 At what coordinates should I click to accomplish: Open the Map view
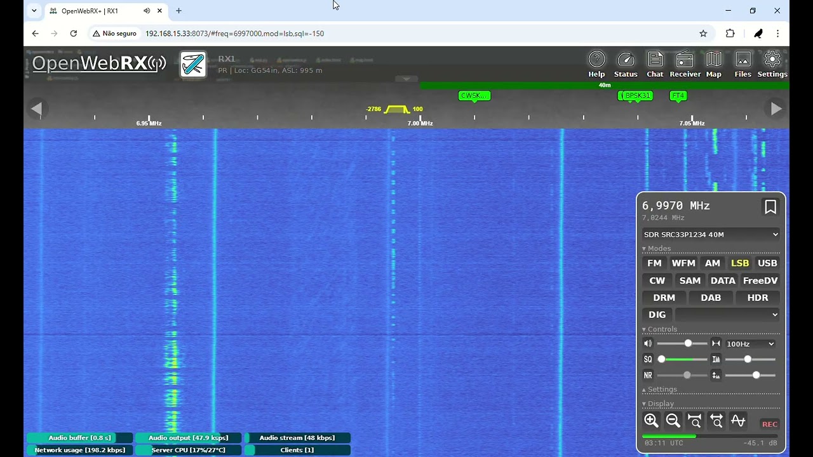click(x=714, y=65)
